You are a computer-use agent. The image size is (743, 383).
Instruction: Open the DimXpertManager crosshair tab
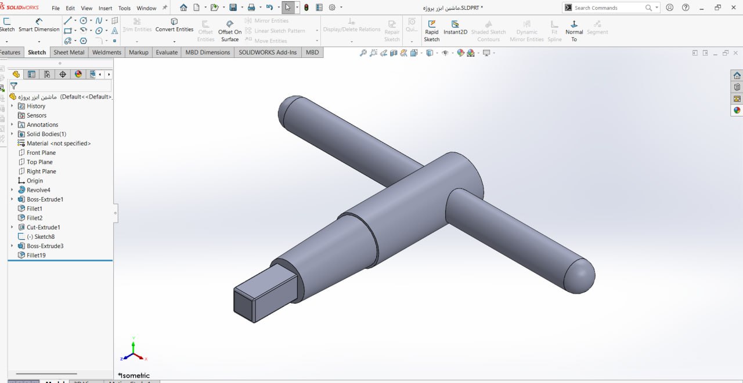coord(63,74)
